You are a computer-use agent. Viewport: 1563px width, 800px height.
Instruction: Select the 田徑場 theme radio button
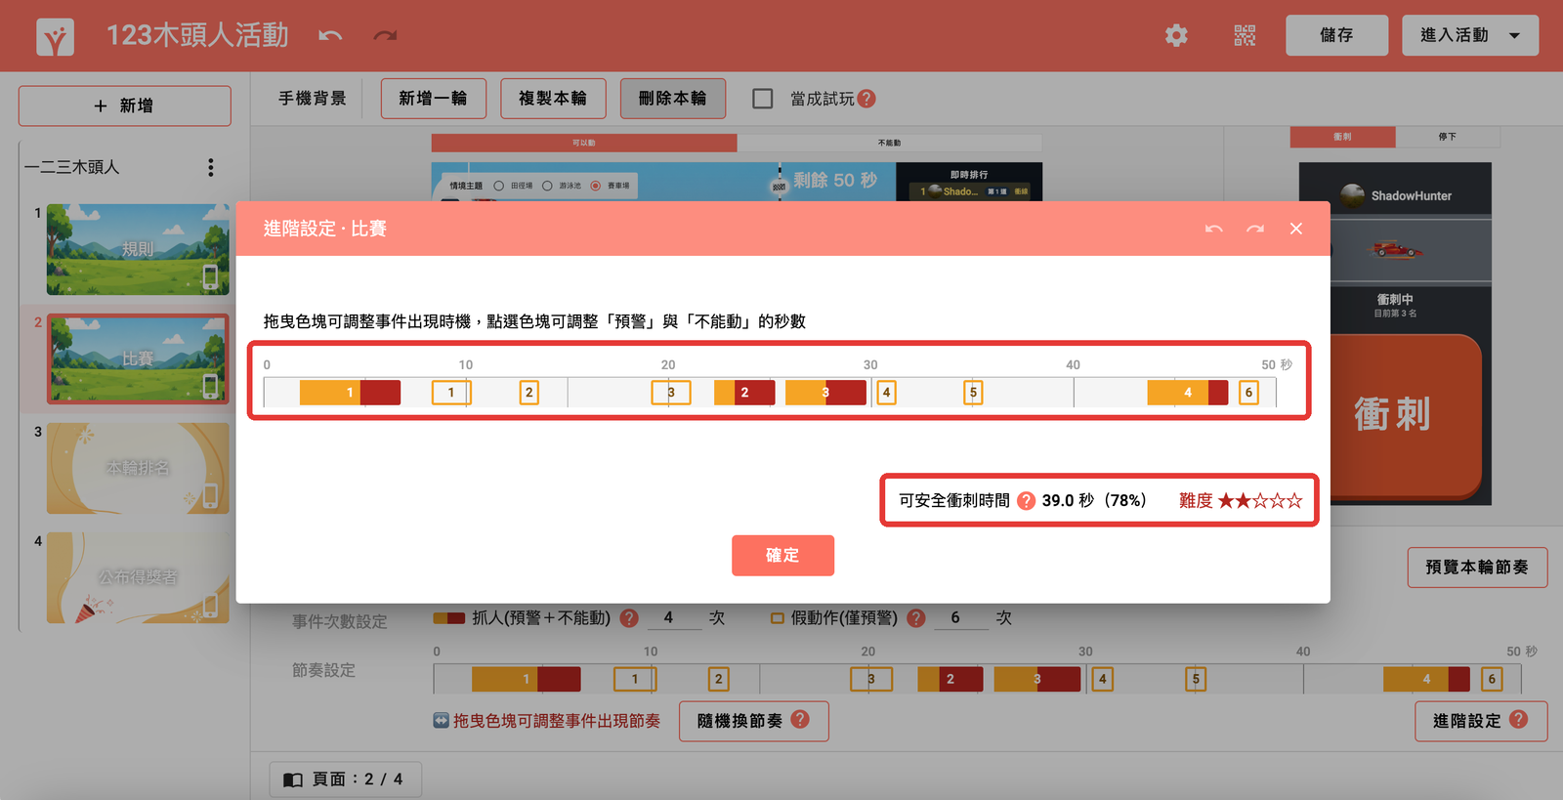click(499, 186)
